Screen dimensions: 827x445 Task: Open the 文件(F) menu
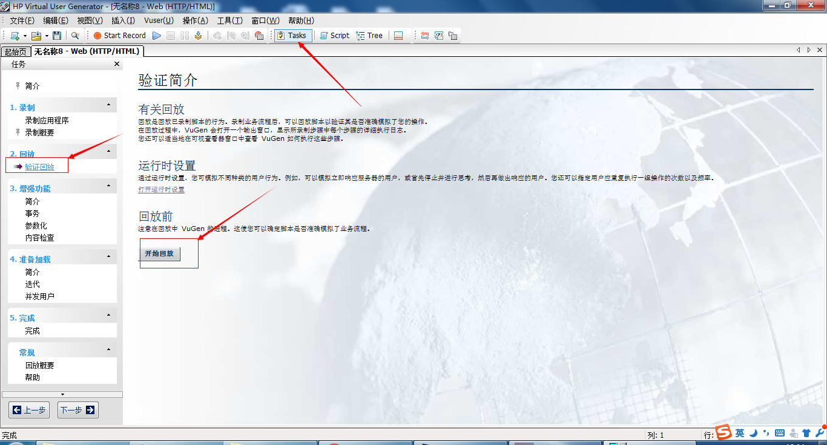click(22, 21)
